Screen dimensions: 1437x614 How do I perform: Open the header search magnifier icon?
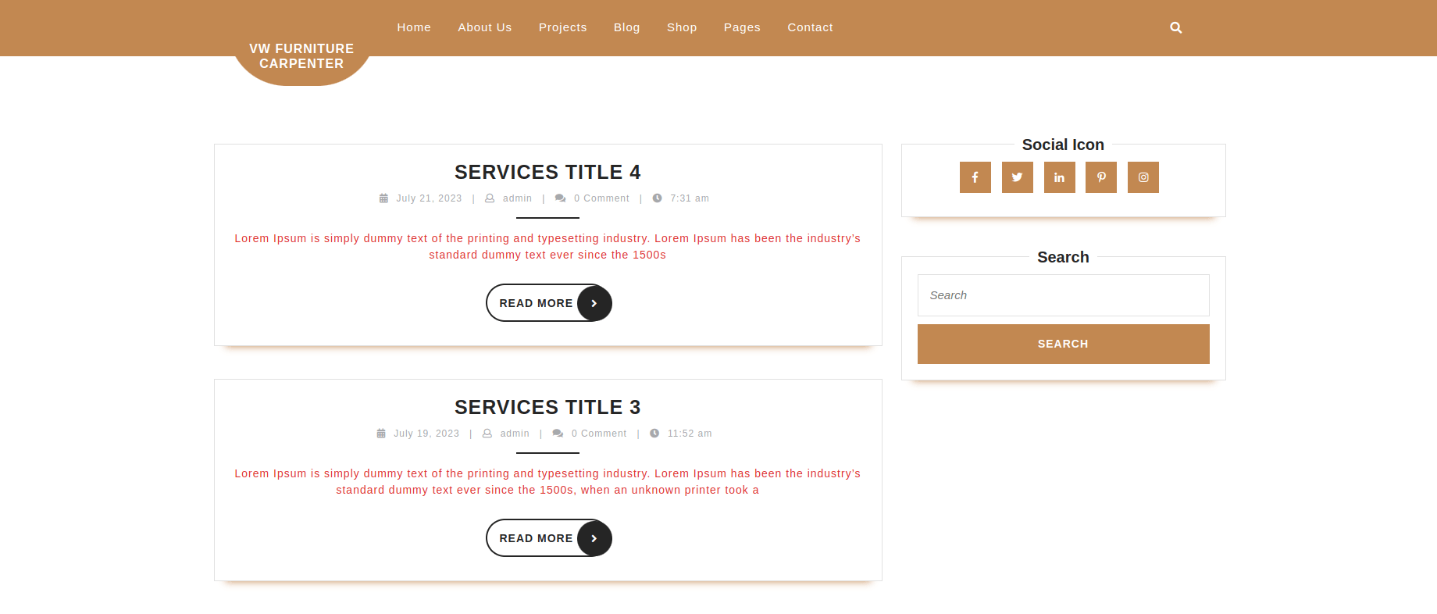tap(1175, 27)
